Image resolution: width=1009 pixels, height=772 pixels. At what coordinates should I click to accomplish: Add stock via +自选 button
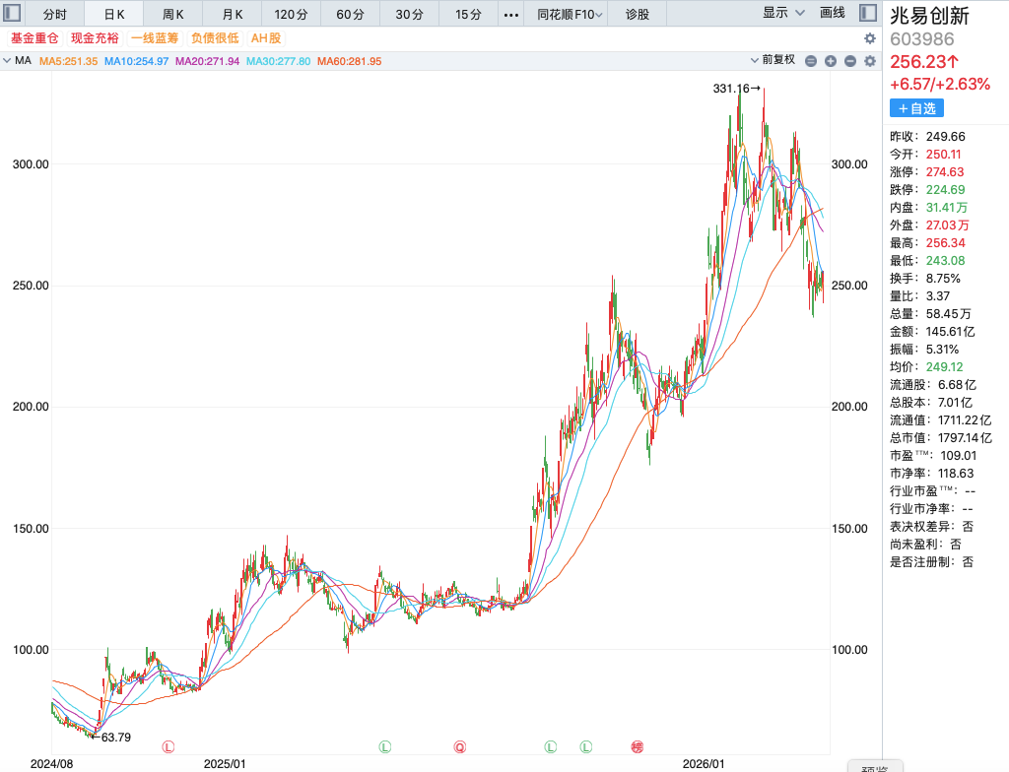coord(915,108)
